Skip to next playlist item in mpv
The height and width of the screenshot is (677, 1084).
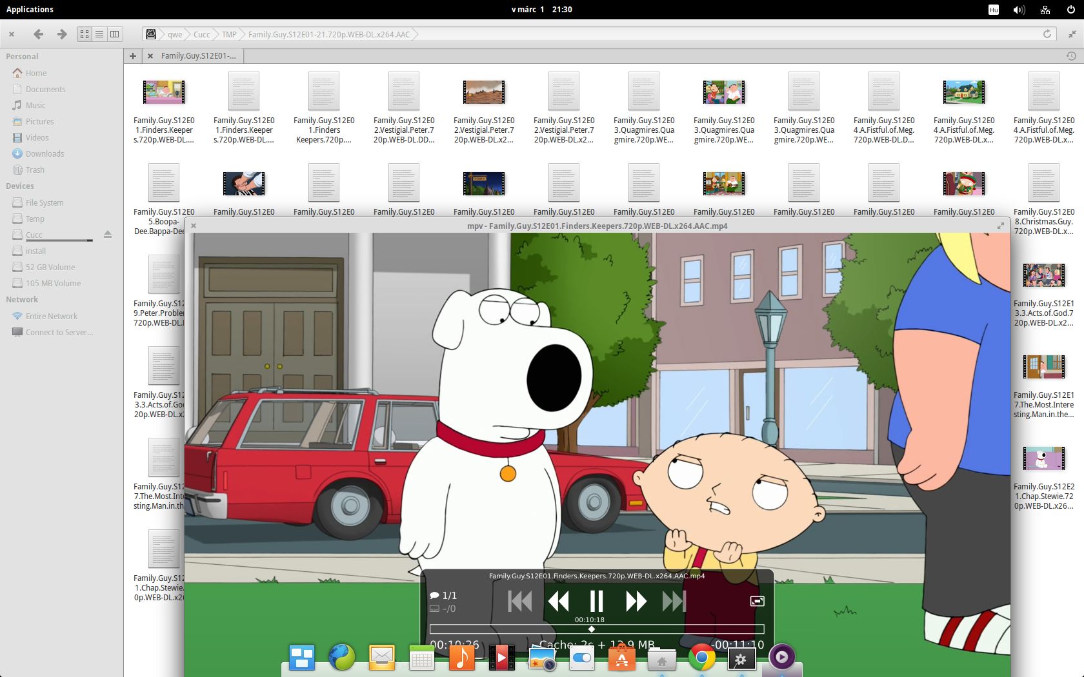(674, 602)
